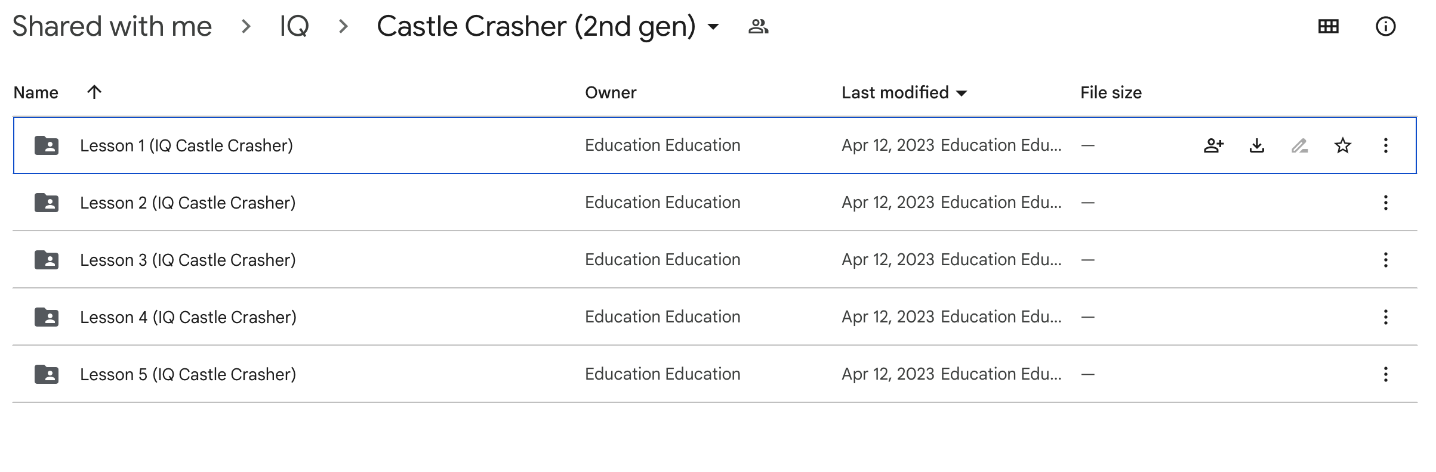Screen dimensions: 1436x472
Task: Open the Lesson 4 folder name
Action: tap(189, 316)
